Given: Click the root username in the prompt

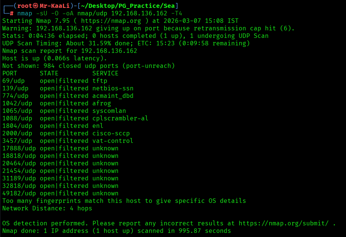Looking at the screenshot, I should click(25, 6).
